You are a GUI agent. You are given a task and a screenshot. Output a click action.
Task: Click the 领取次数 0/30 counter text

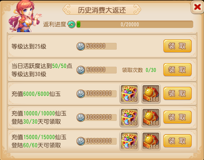click(139, 70)
